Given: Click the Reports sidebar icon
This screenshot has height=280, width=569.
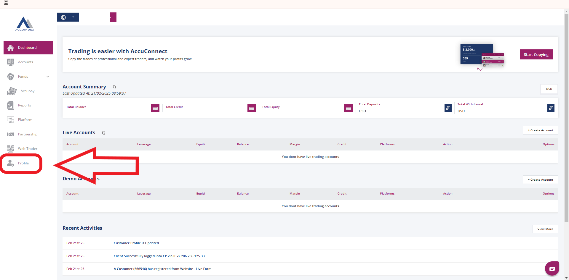Looking at the screenshot, I should coord(11,105).
